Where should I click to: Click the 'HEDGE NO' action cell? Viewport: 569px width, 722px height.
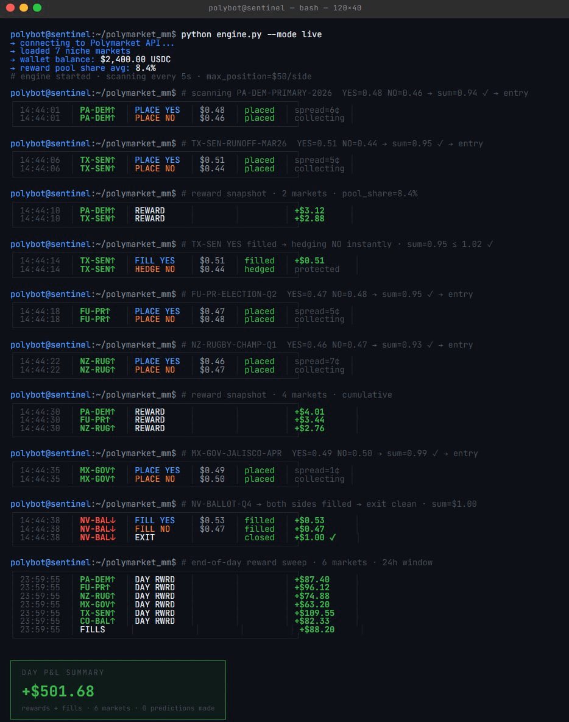[155, 270]
